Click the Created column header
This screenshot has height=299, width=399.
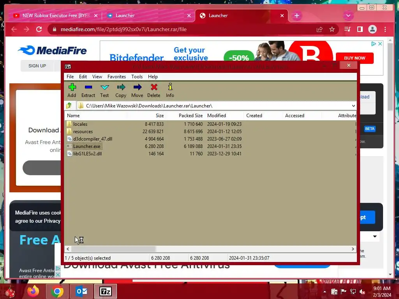pyautogui.click(x=263, y=115)
